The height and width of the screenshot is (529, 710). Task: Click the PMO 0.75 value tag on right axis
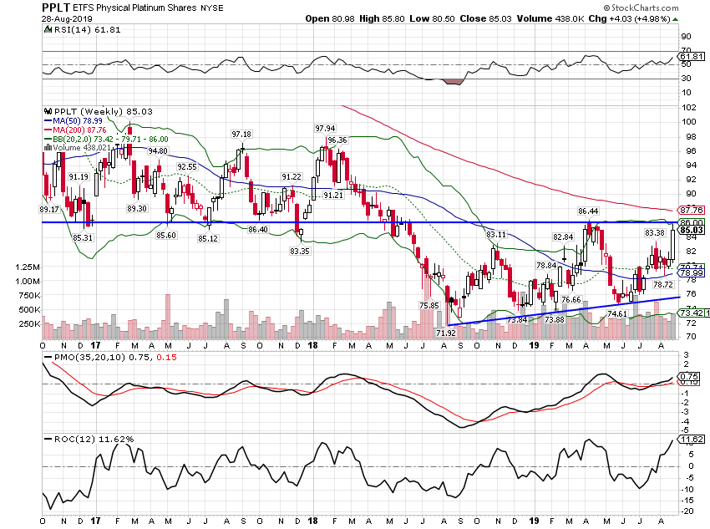coord(690,376)
